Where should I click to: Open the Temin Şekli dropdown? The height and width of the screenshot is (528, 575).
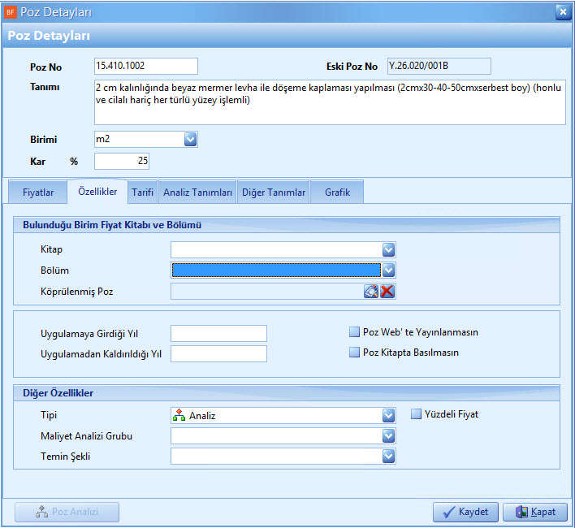pyautogui.click(x=388, y=457)
